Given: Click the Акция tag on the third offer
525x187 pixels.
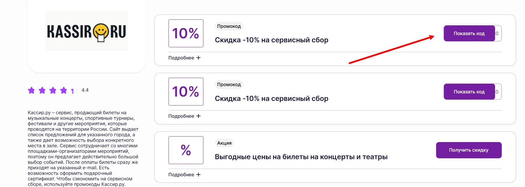Looking at the screenshot, I should [224, 143].
